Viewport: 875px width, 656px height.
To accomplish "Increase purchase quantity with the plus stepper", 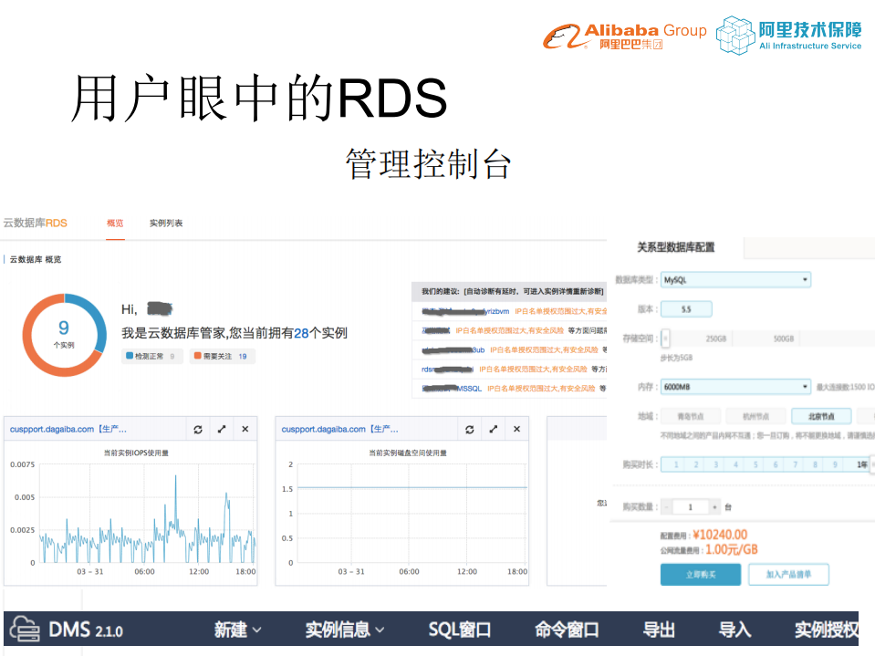I will 714,506.
